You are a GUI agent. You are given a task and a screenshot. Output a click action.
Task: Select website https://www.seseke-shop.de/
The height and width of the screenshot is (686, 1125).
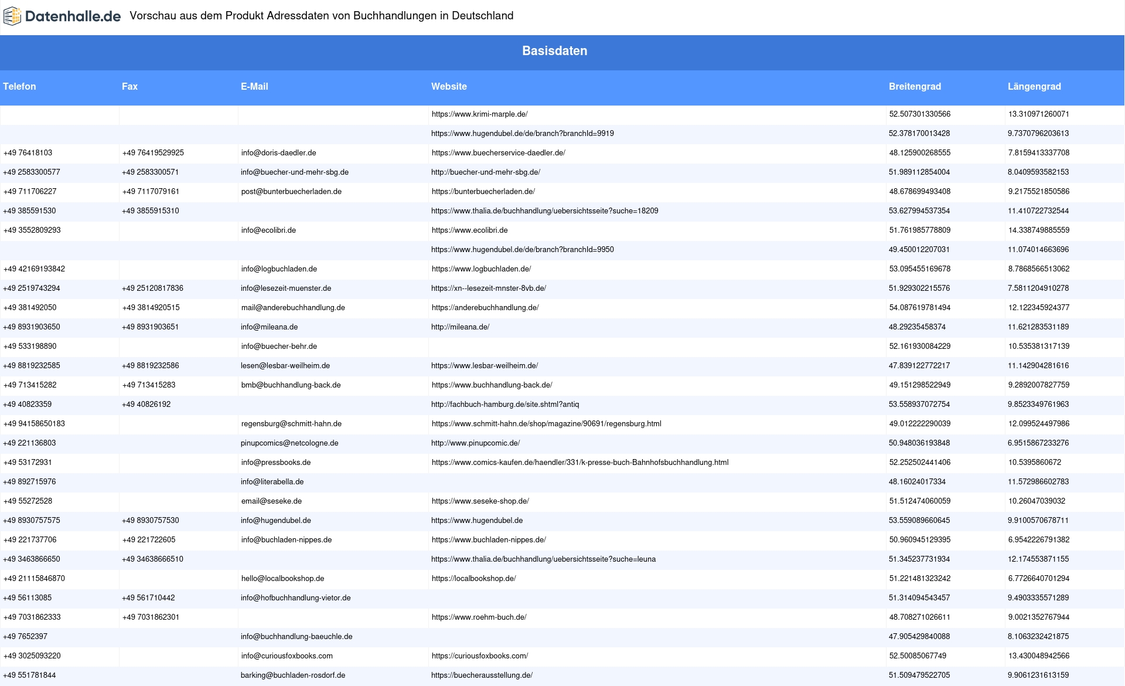(480, 501)
